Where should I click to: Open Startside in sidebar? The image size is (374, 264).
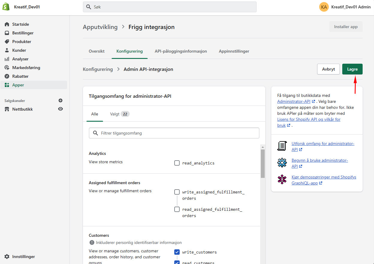[x=34, y=24]
